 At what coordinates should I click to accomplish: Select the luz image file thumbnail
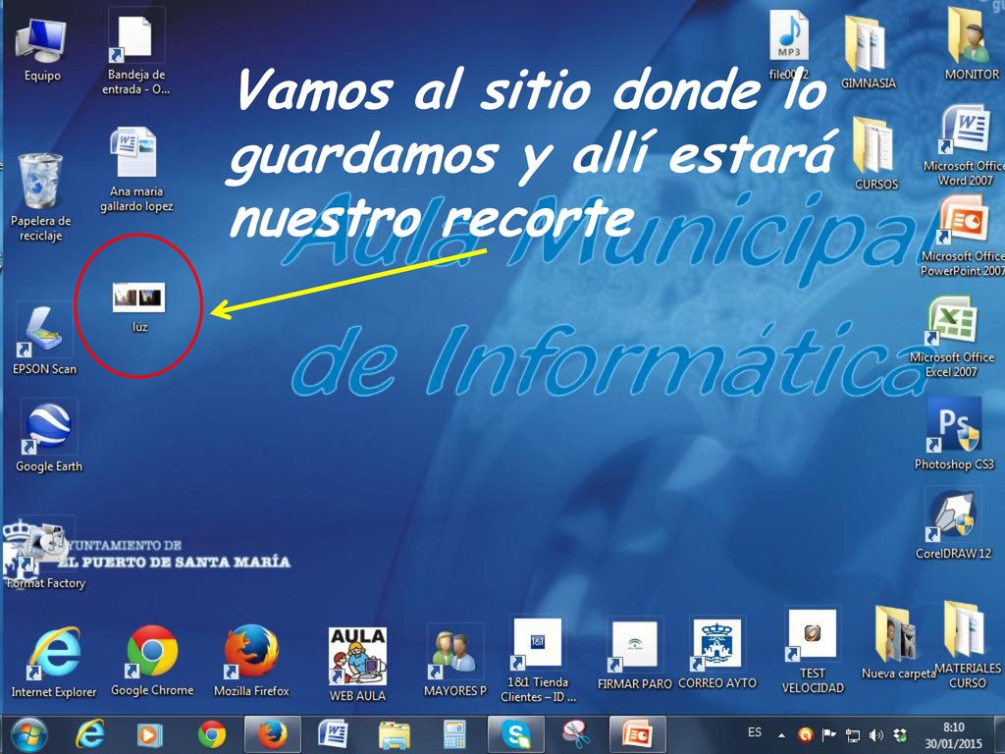[139, 296]
